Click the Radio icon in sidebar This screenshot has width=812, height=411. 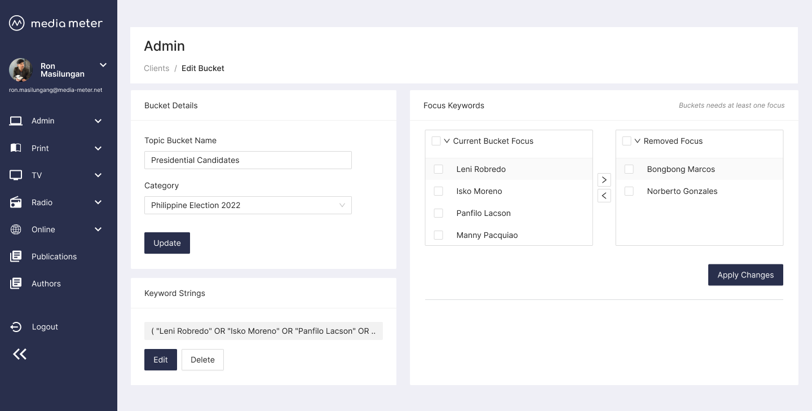[16, 202]
